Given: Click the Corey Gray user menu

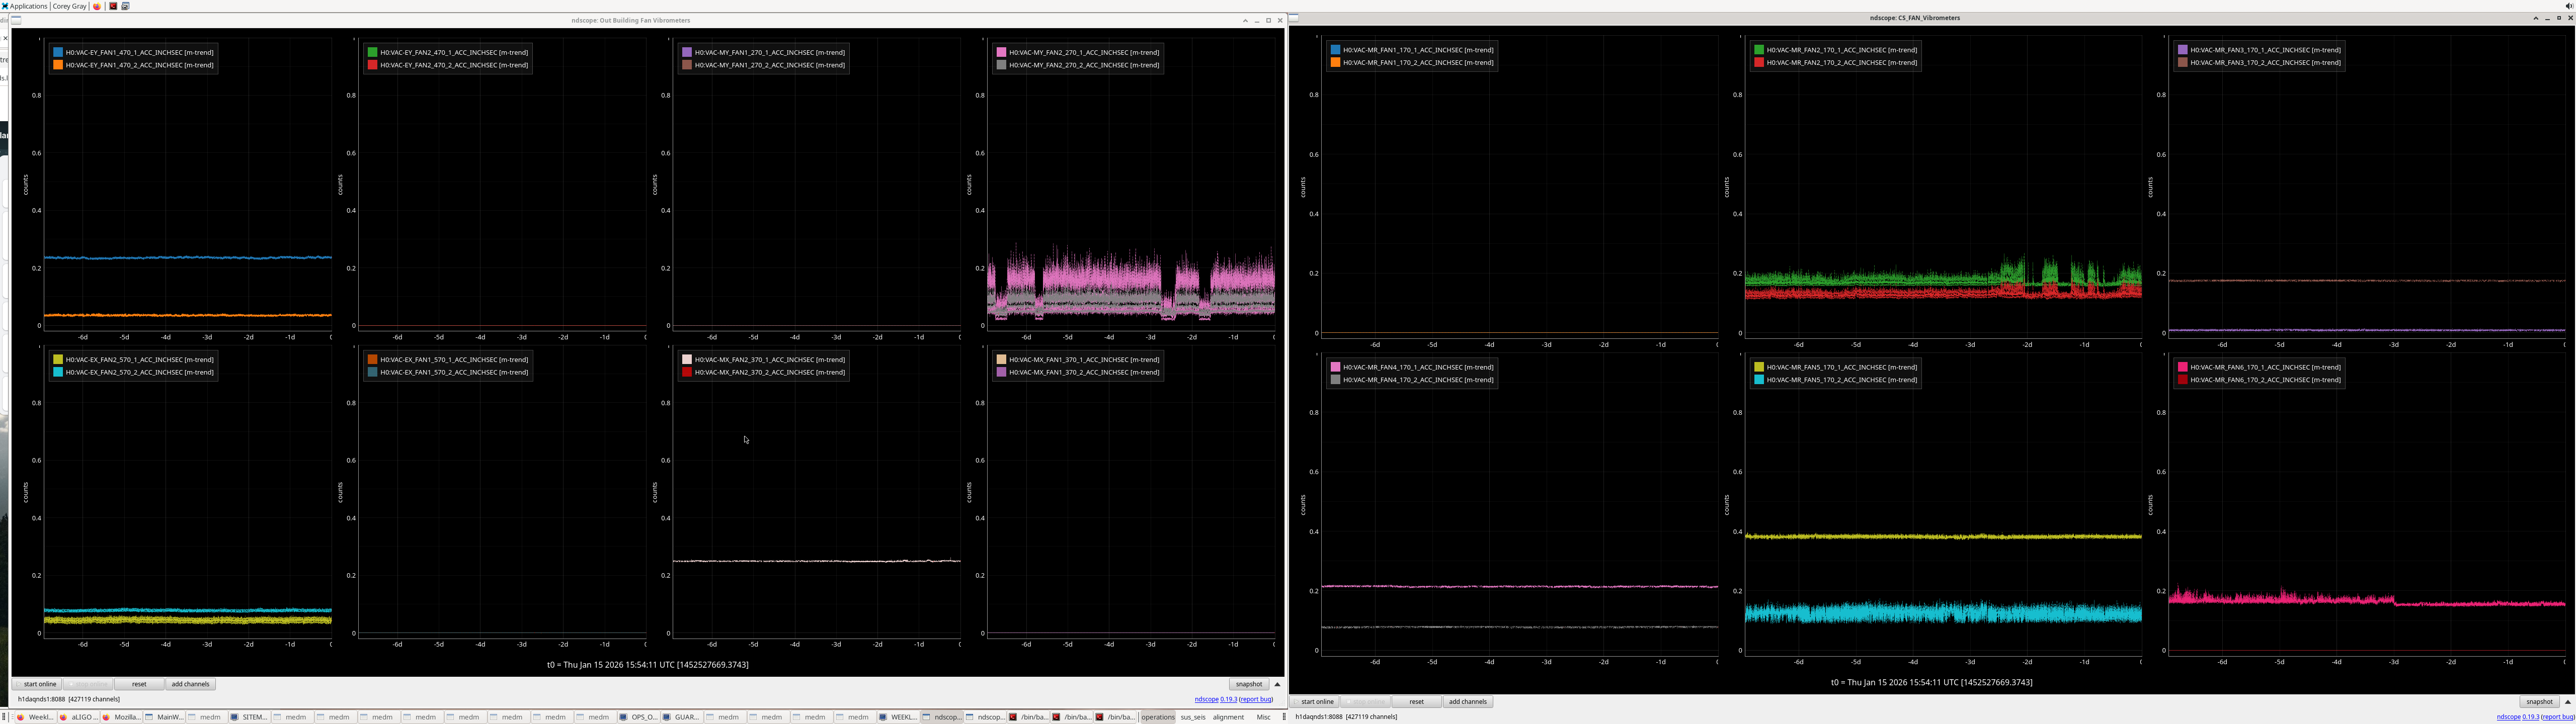Looking at the screenshot, I should [x=69, y=6].
